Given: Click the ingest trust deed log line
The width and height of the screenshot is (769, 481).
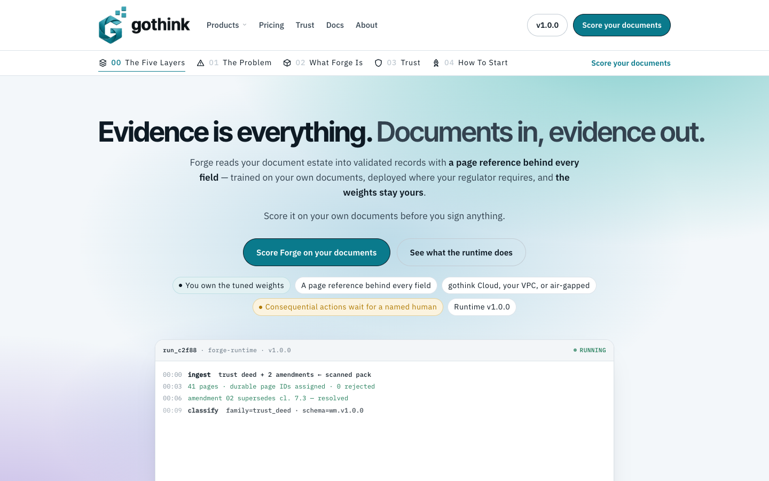Looking at the screenshot, I should point(267,375).
